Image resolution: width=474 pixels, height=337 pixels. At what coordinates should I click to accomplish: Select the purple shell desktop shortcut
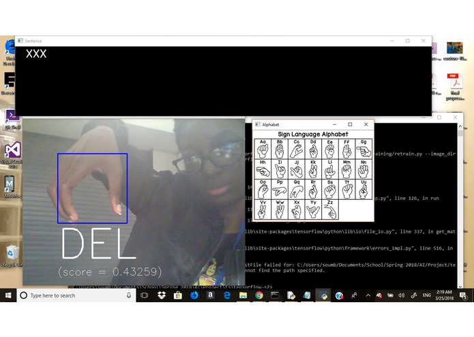(x=12, y=119)
